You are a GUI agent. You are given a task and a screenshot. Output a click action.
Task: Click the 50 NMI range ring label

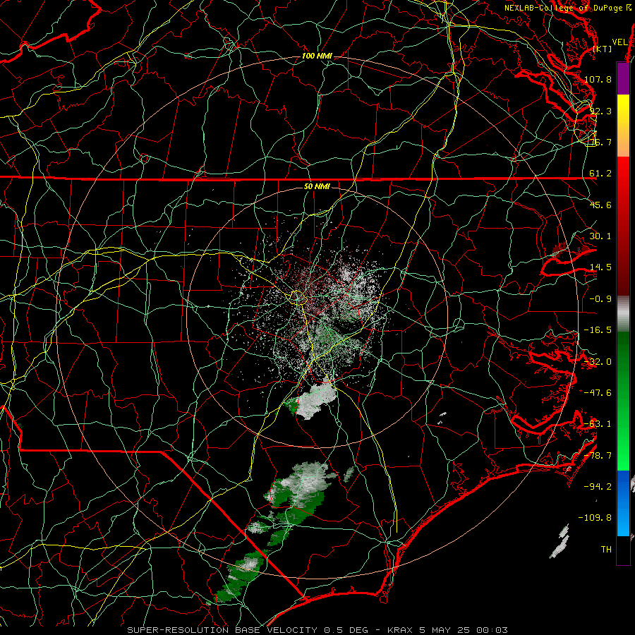click(317, 187)
